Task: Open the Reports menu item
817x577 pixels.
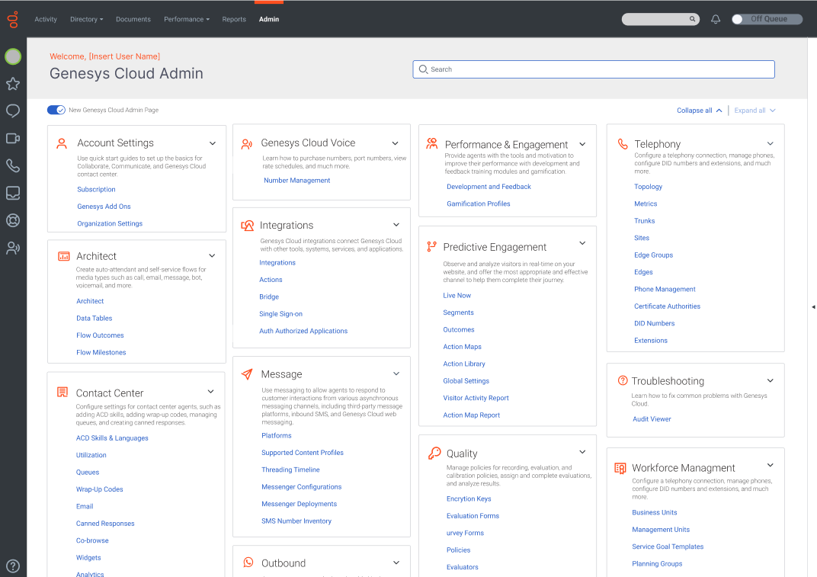Action: [234, 19]
